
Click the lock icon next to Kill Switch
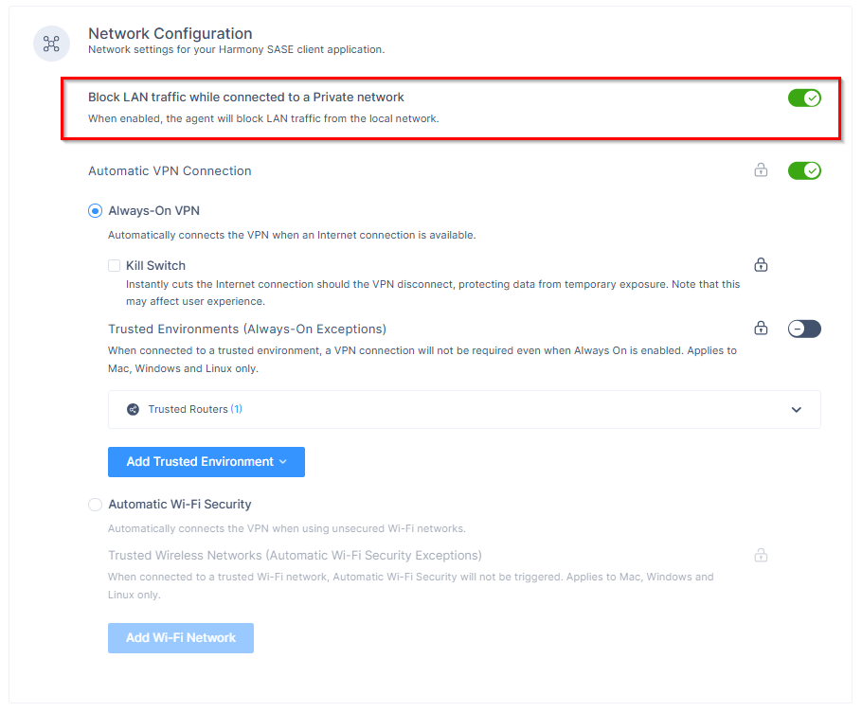point(761,265)
